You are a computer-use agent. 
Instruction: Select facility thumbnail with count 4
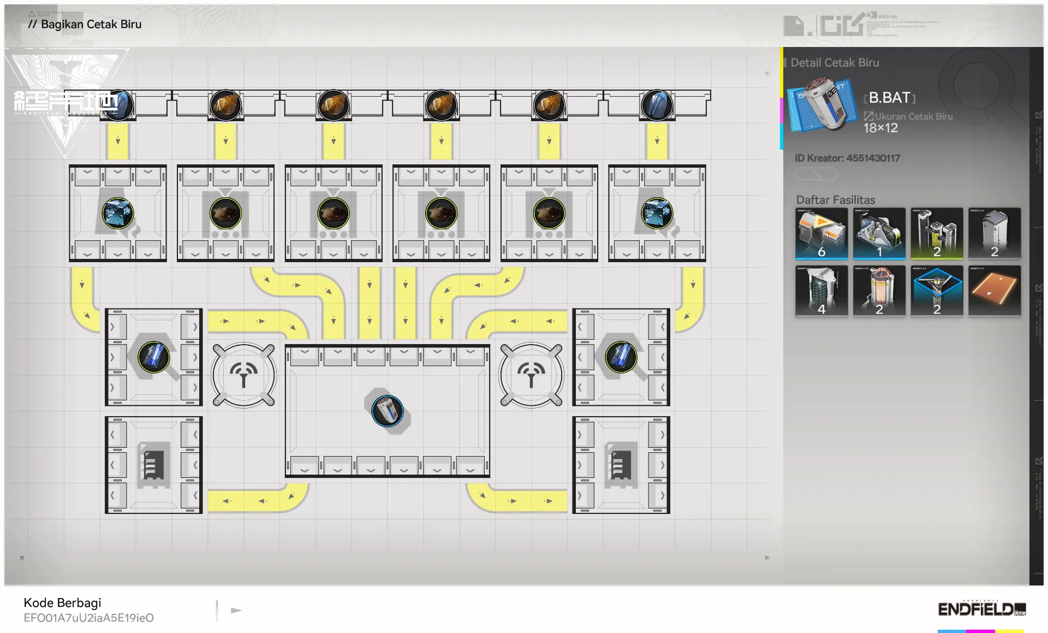coord(821,291)
